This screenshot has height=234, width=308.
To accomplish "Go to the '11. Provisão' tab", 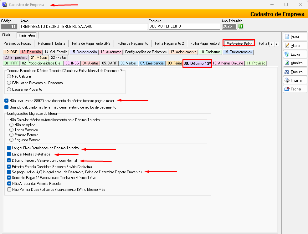I will pos(255,63).
